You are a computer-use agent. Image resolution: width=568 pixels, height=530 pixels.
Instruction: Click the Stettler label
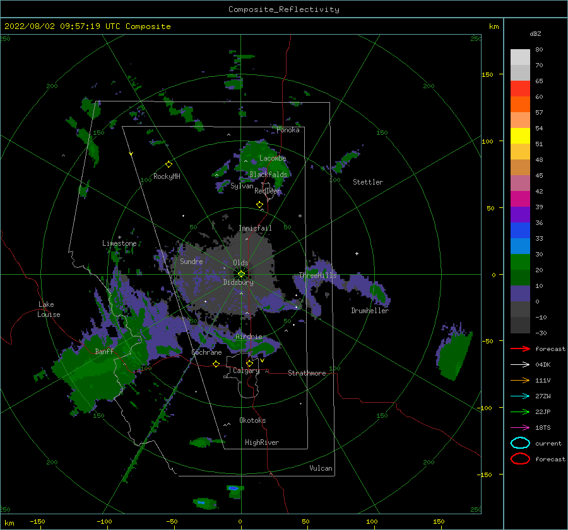pyautogui.click(x=368, y=182)
